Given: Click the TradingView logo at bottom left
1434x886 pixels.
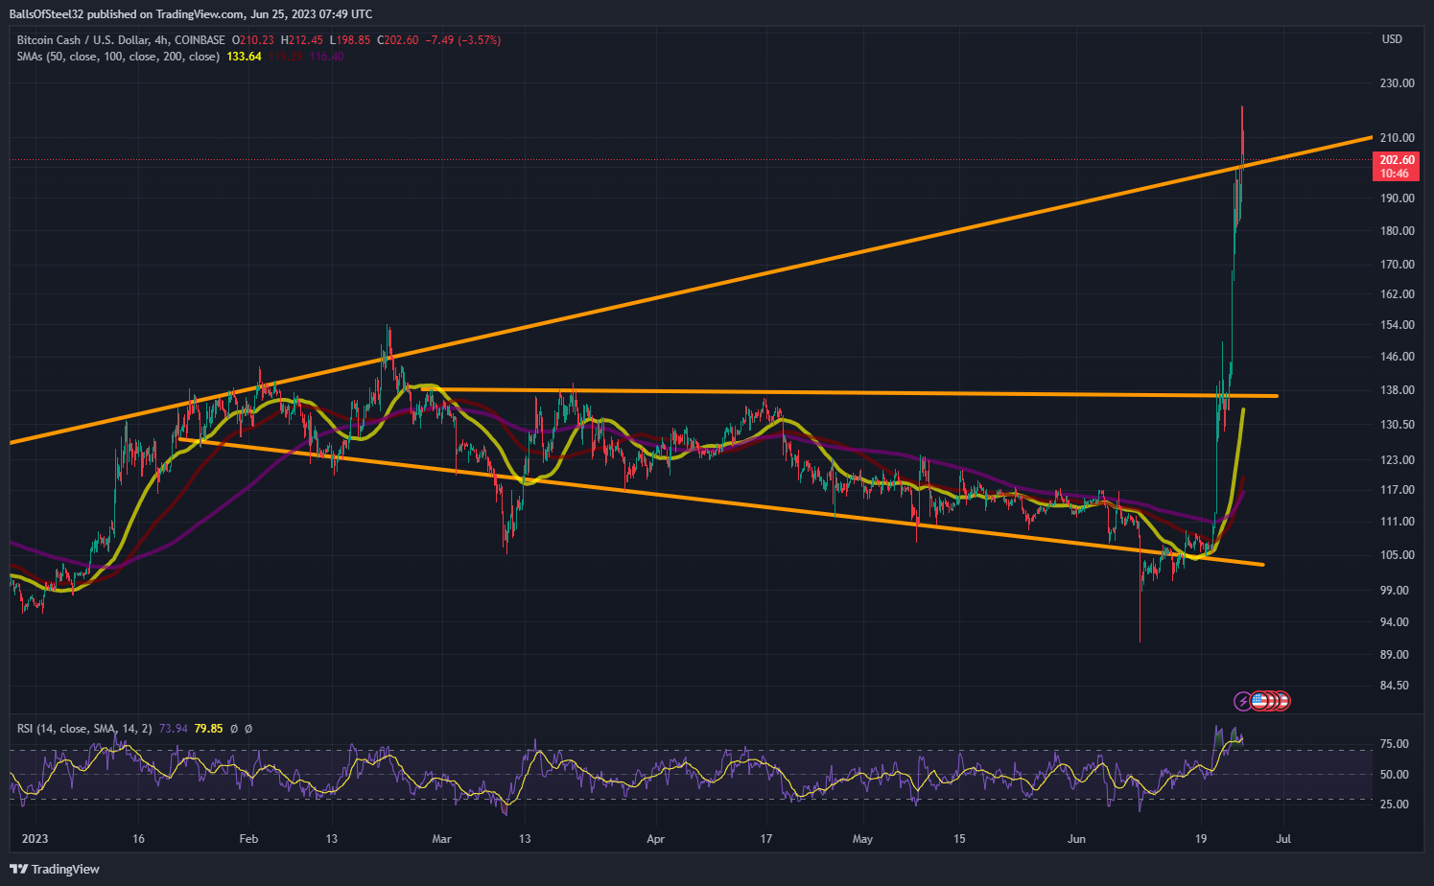Looking at the screenshot, I should tap(54, 869).
